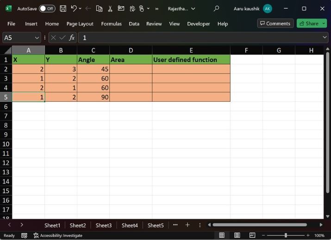
Task: Click the zoom in plus button
Action: [308, 235]
